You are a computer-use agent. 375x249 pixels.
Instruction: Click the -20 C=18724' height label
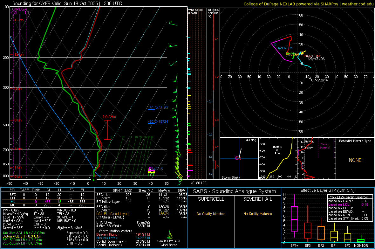point(158,121)
